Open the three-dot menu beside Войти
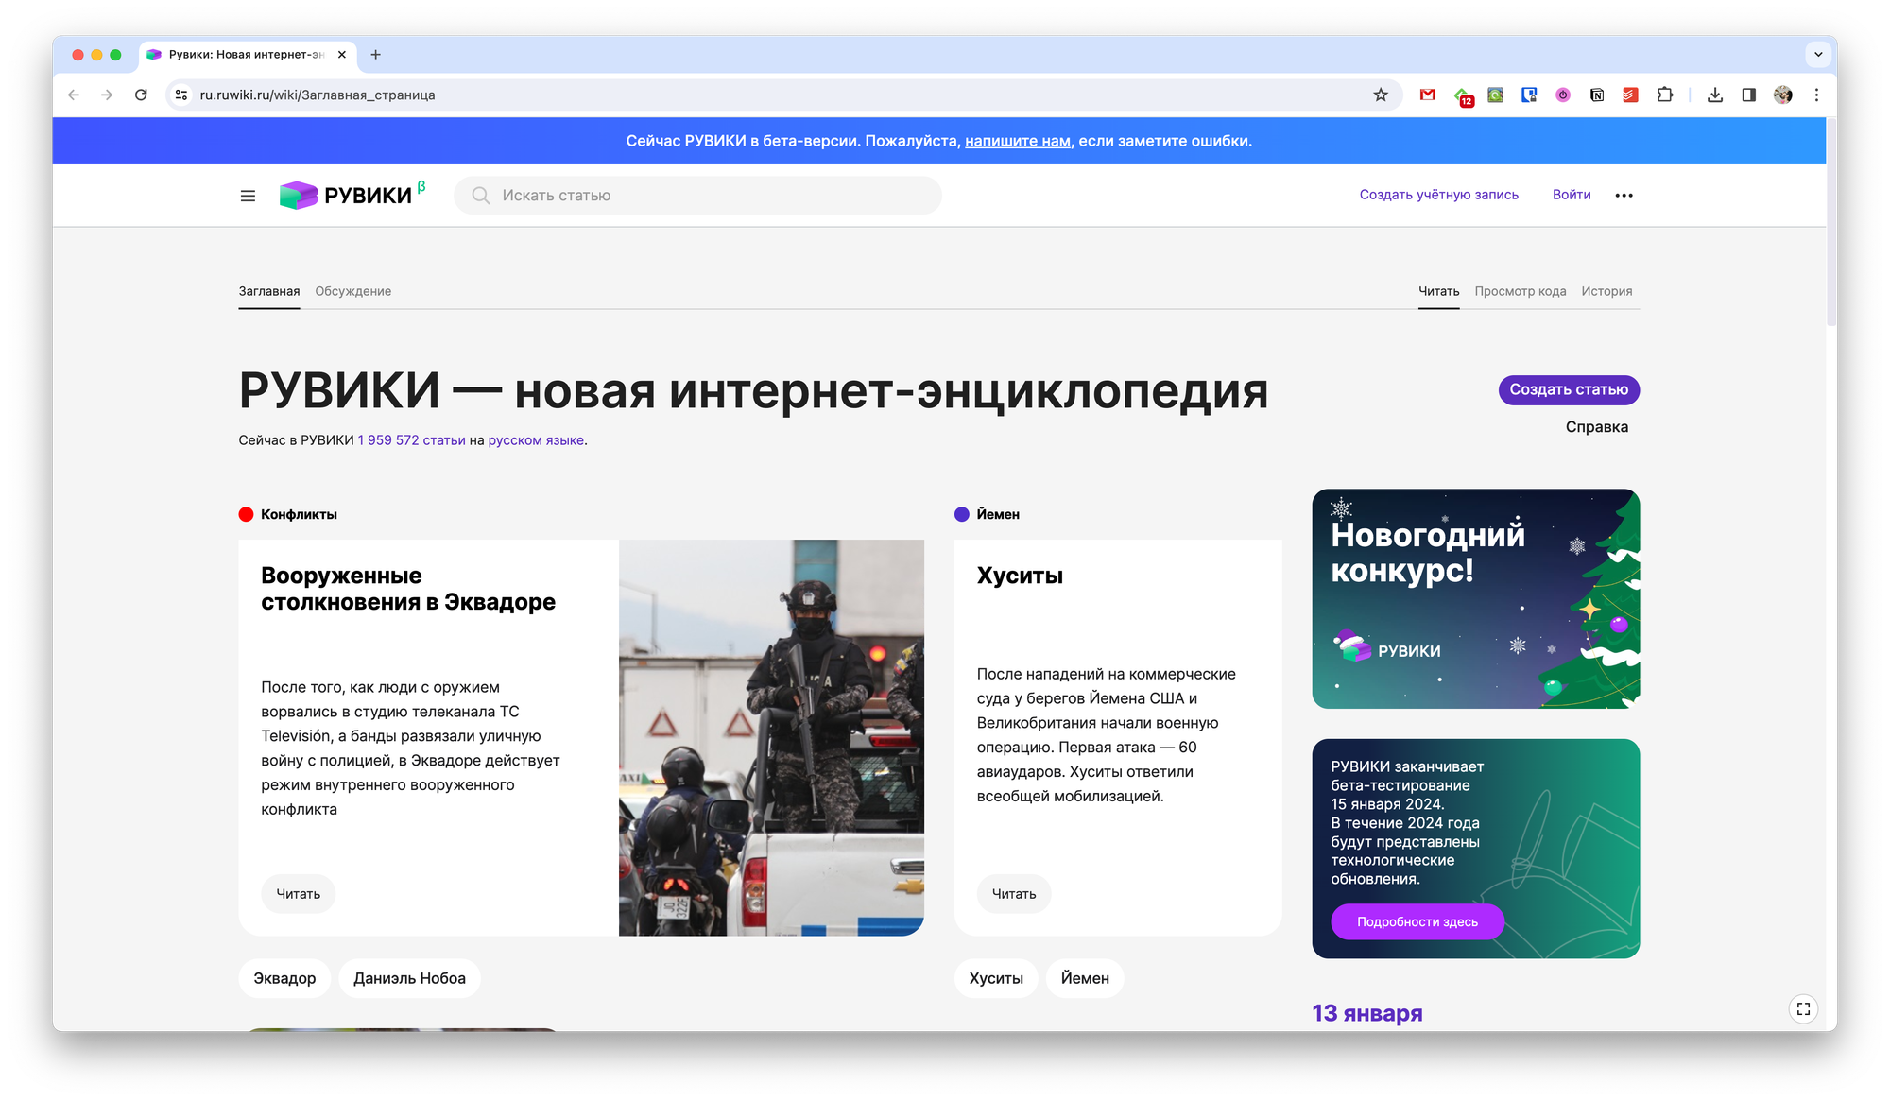 click(x=1624, y=196)
